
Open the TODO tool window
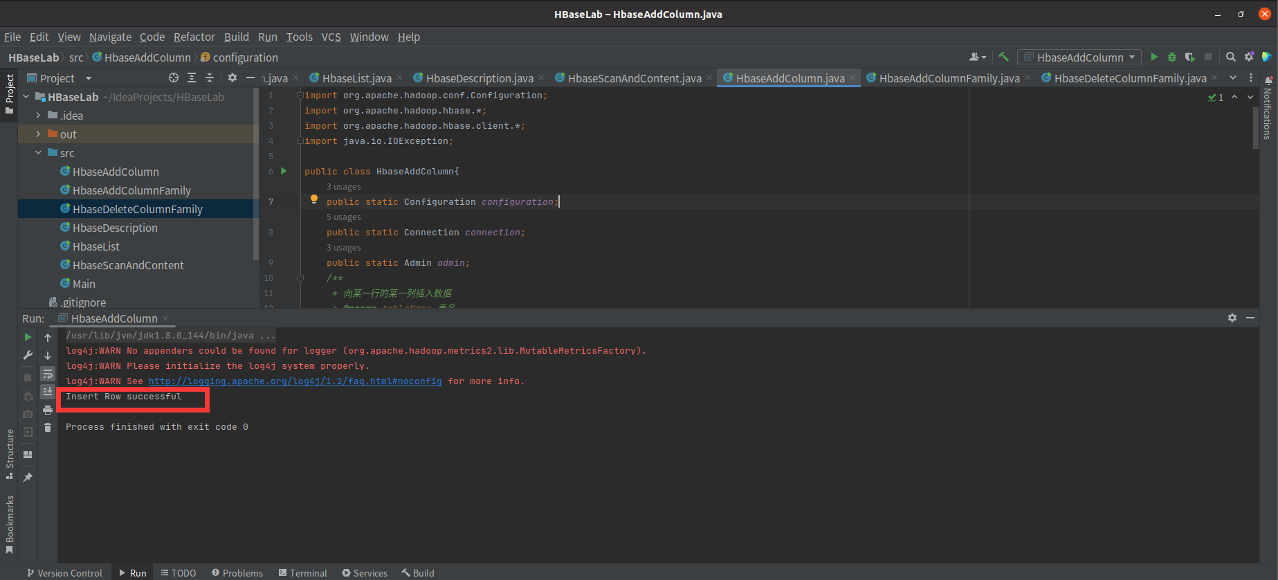click(x=178, y=572)
